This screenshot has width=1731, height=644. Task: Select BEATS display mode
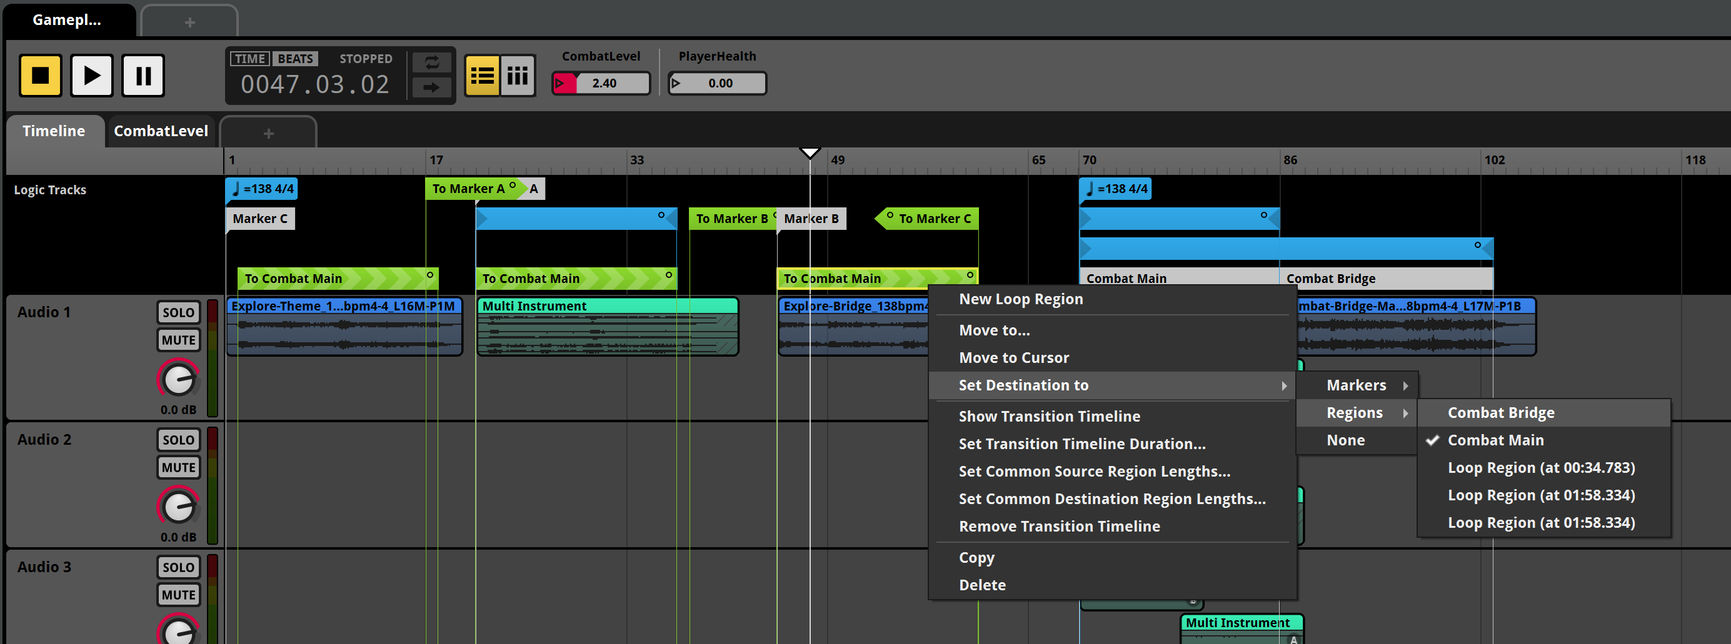click(x=295, y=59)
